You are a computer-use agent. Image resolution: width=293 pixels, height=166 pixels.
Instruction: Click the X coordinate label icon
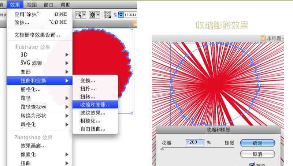click(115, 15)
